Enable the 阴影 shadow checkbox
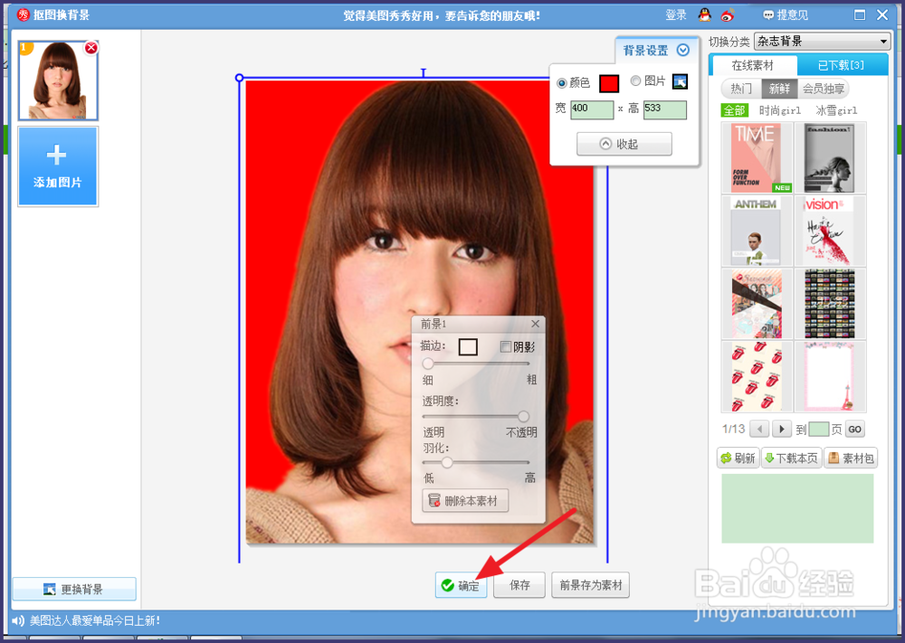The width and height of the screenshot is (905, 643). click(506, 346)
